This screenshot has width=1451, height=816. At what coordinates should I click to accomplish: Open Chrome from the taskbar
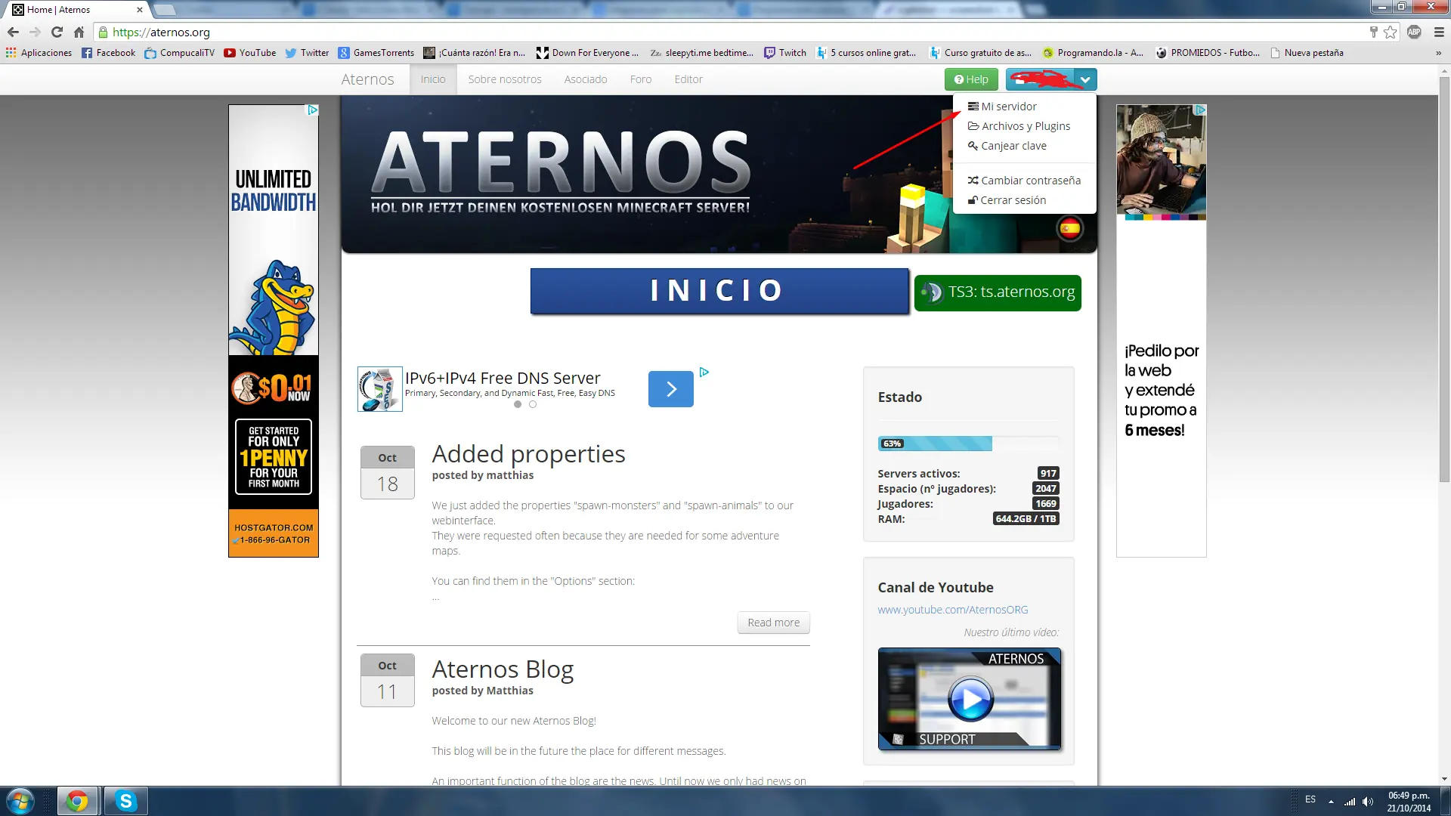click(x=77, y=801)
